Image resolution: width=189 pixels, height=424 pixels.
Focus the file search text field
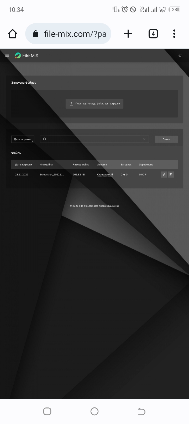(94, 139)
